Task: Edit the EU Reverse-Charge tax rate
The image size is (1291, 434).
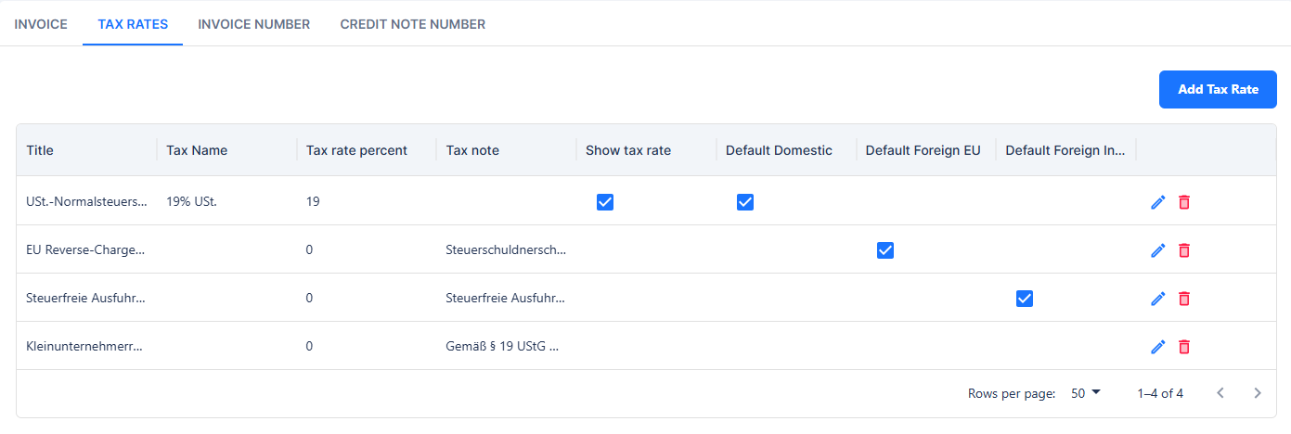Action: point(1157,250)
